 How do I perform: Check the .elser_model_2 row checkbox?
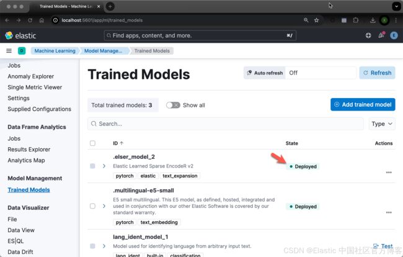point(92,166)
